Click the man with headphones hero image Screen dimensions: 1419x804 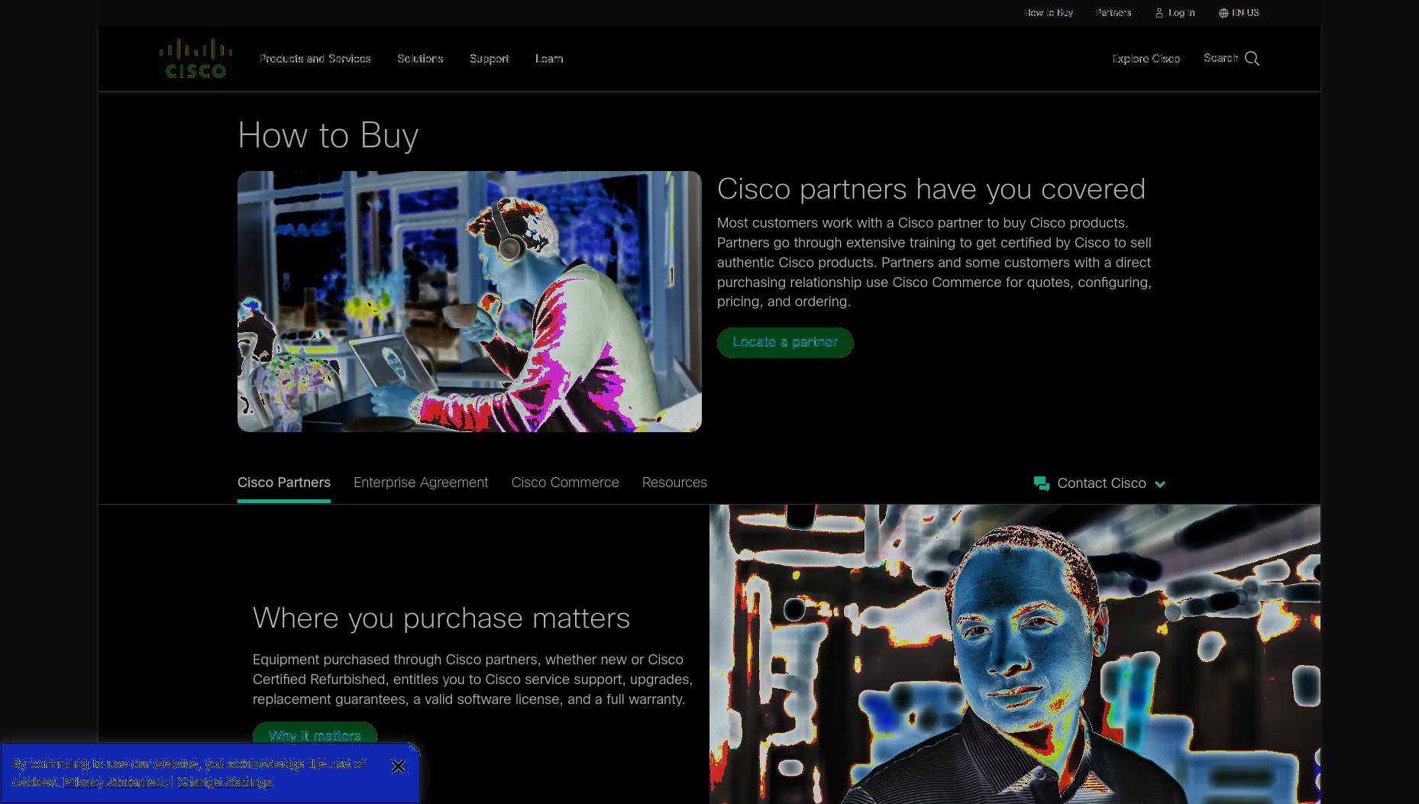(470, 302)
